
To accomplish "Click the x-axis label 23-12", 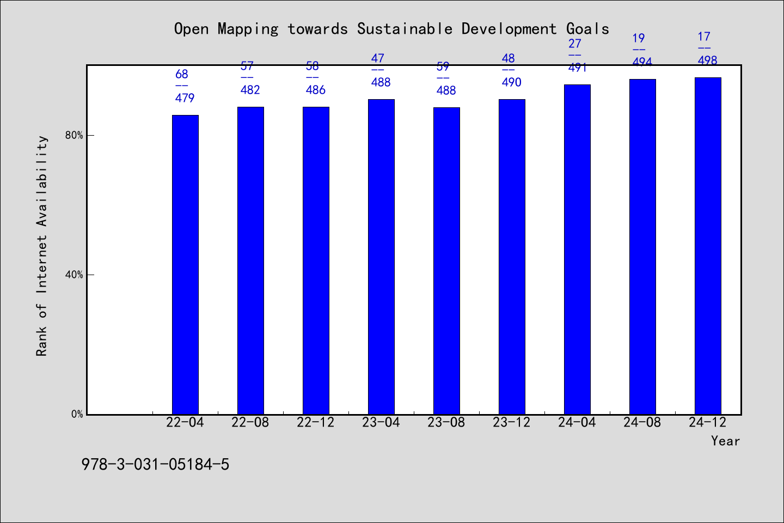I will (x=512, y=422).
